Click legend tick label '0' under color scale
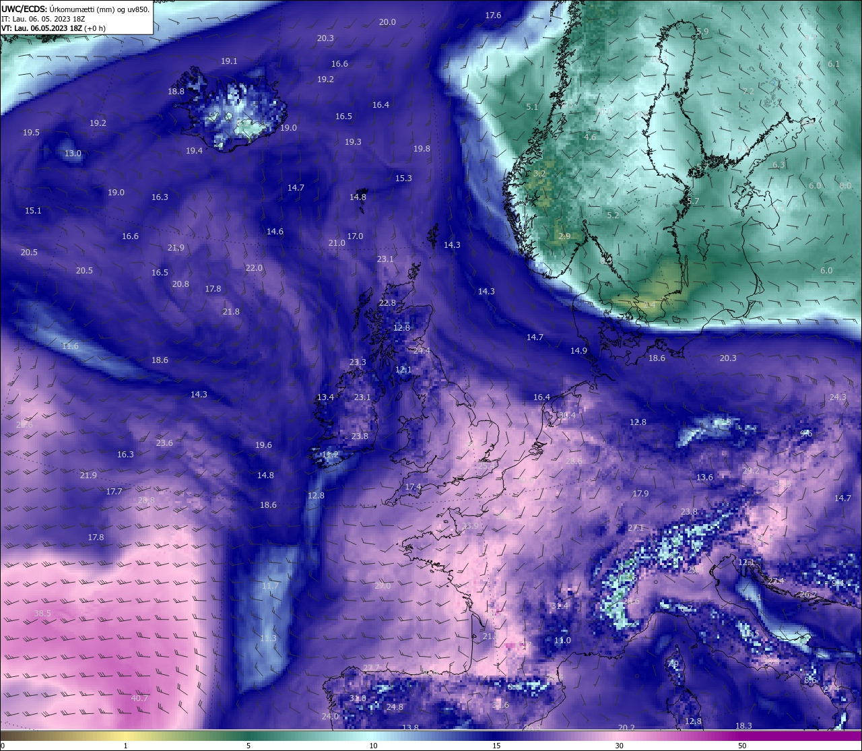This screenshot has height=751, width=862. point(2,746)
